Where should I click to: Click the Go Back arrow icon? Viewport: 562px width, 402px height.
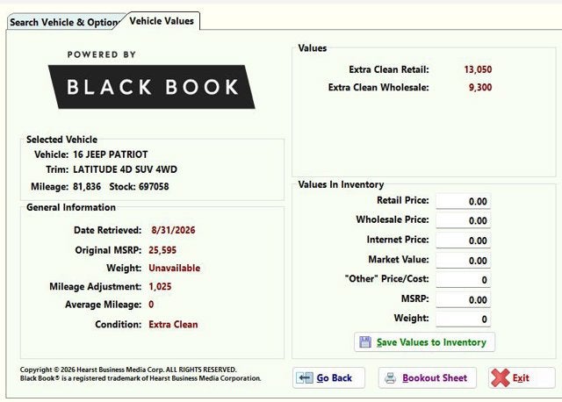point(305,378)
